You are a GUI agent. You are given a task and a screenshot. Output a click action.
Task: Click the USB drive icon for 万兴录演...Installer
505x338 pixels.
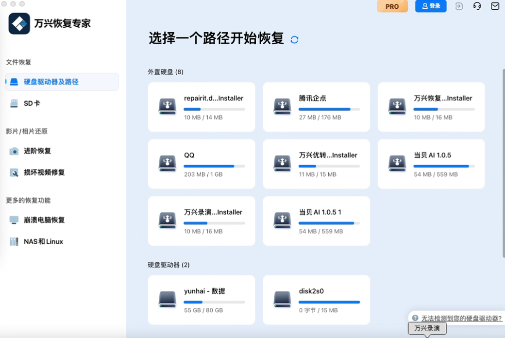tap(168, 220)
